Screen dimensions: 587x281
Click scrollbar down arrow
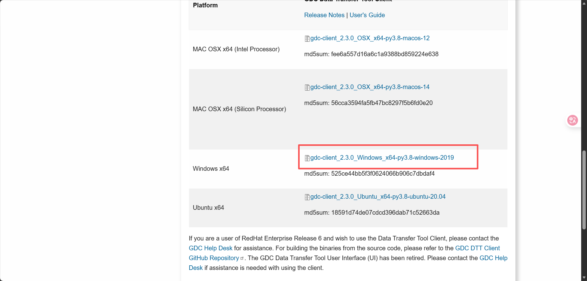pyautogui.click(x=584, y=278)
